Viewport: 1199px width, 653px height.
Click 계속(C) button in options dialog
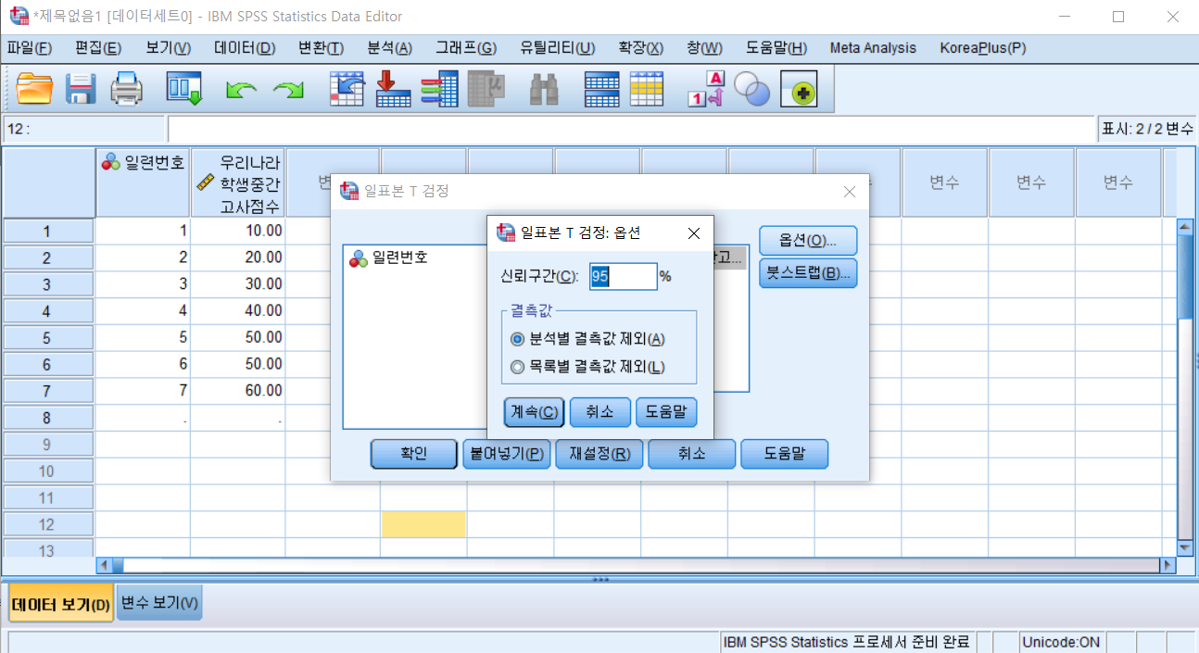(535, 412)
